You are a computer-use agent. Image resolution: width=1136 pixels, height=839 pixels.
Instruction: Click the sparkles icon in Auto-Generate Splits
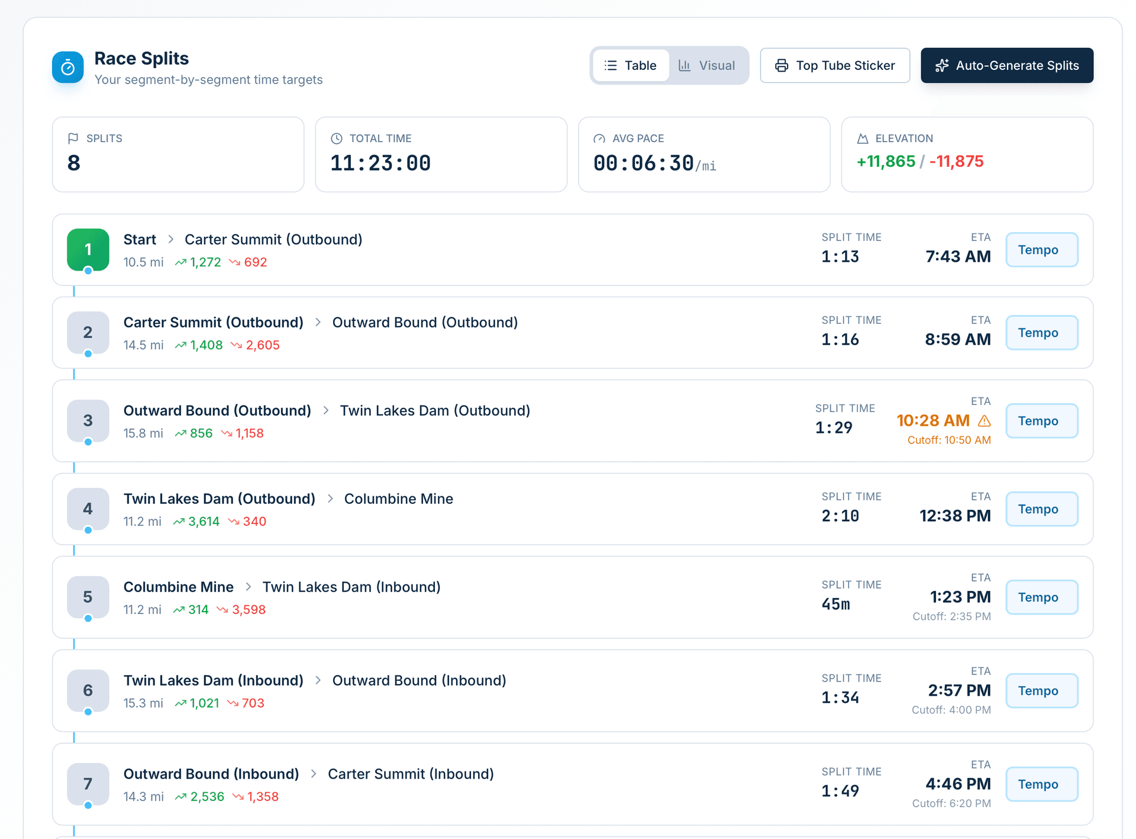point(942,65)
